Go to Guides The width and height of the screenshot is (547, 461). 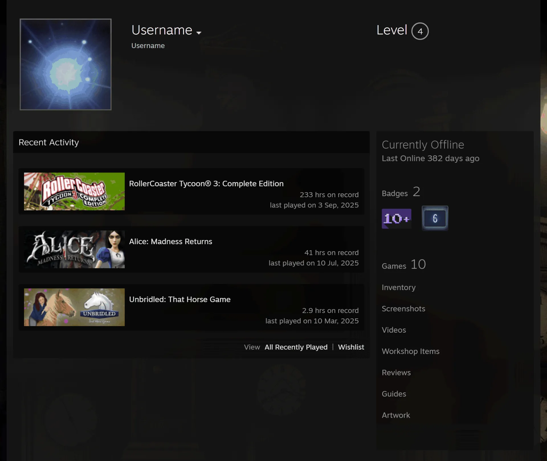(x=394, y=394)
